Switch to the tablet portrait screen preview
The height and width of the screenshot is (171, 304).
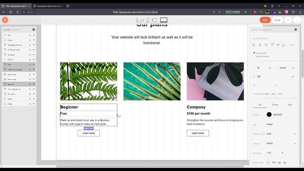click(x=148, y=20)
